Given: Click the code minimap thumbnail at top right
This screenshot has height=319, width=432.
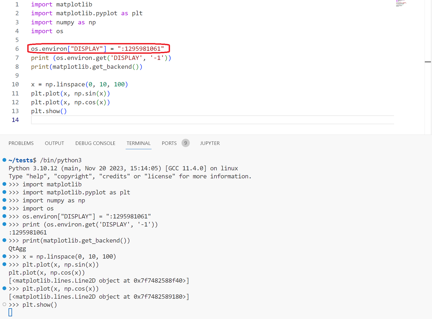Looking at the screenshot, I should (400, 3).
